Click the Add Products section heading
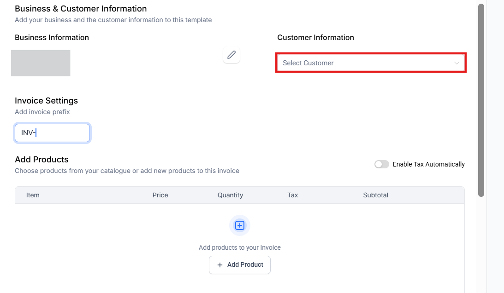This screenshot has width=504, height=293. pos(42,160)
